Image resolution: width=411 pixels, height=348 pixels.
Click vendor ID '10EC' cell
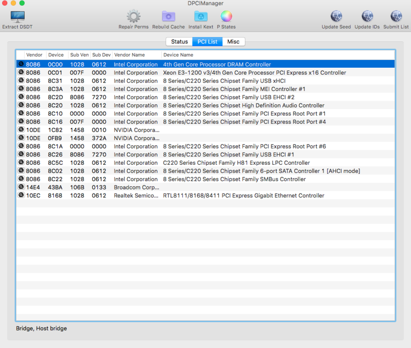pyautogui.click(x=33, y=196)
